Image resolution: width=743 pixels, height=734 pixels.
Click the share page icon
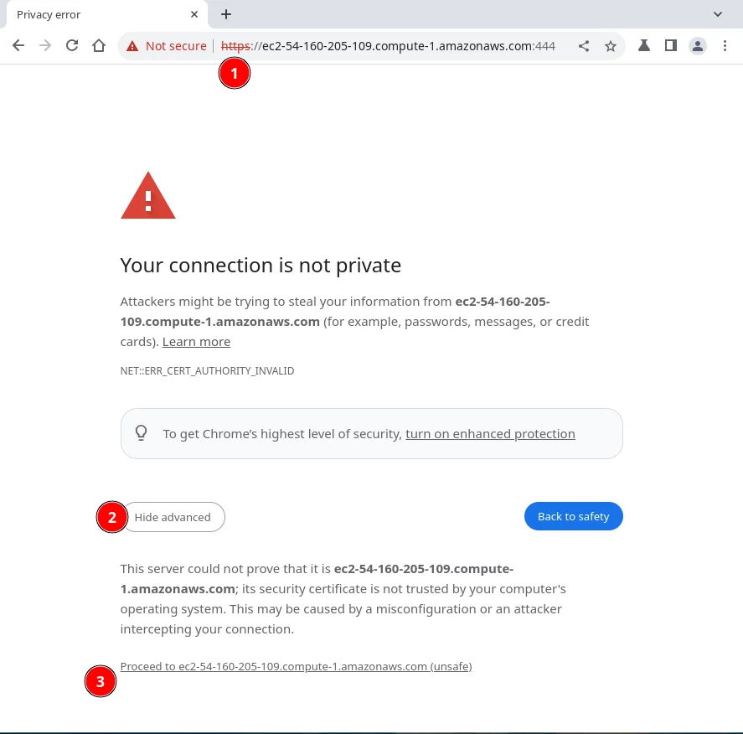click(x=584, y=46)
